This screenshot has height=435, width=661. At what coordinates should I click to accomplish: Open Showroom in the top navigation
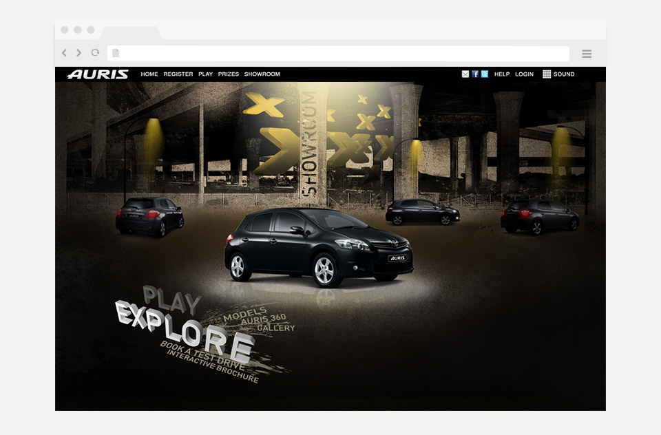click(x=262, y=74)
